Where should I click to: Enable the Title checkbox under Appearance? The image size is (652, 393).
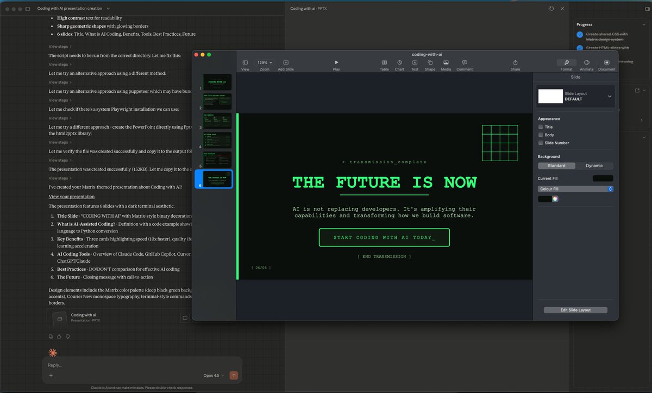540,126
